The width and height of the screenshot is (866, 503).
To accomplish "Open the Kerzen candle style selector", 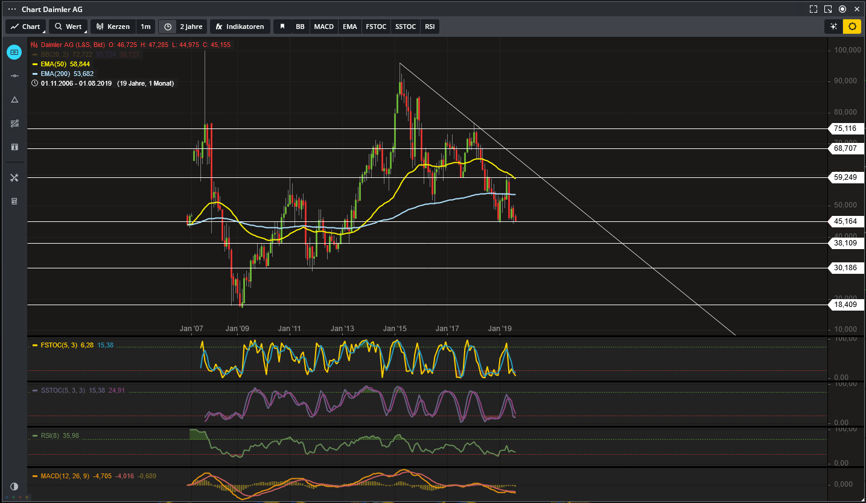I will click(113, 27).
